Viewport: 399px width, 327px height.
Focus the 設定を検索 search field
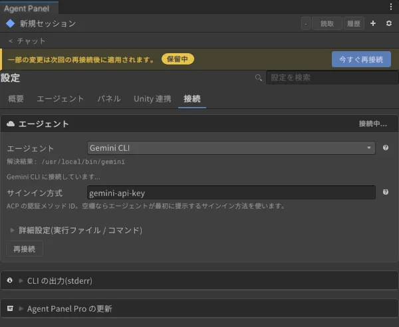click(332, 78)
